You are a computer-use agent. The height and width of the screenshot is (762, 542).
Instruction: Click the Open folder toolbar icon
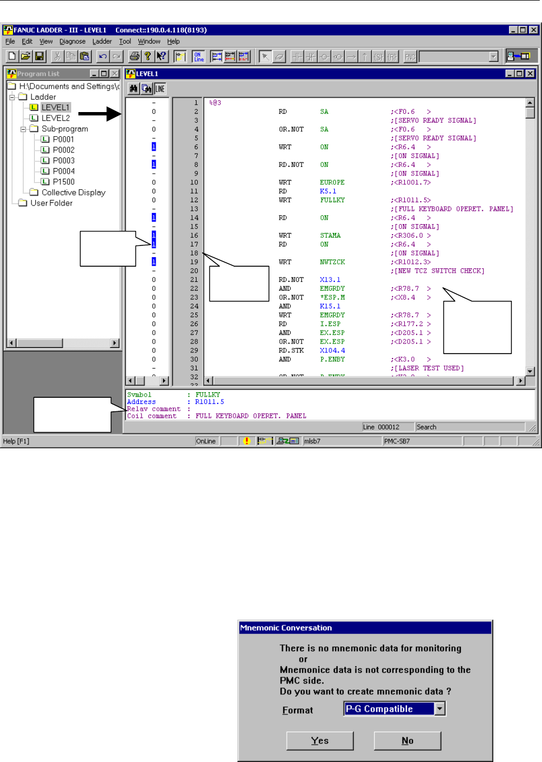point(26,56)
